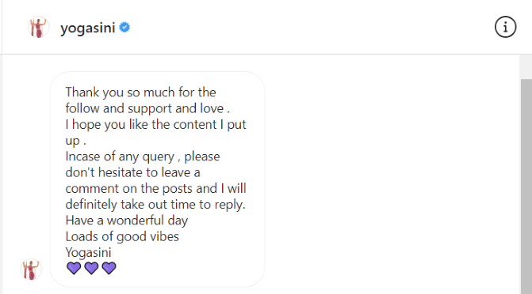The image size is (532, 294).
Task: Click the "Incase of any query" line
Action: [x=143, y=156]
